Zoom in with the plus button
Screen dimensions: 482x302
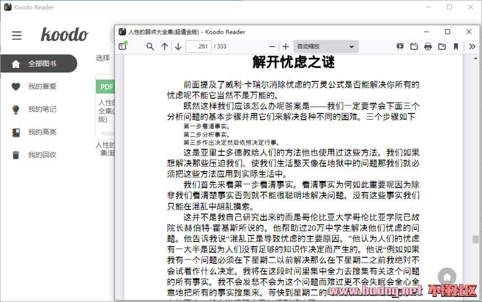[286, 47]
